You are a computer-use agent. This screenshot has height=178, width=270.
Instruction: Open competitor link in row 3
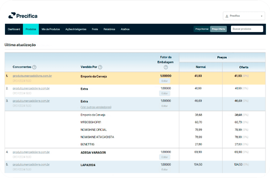click(x=31, y=101)
